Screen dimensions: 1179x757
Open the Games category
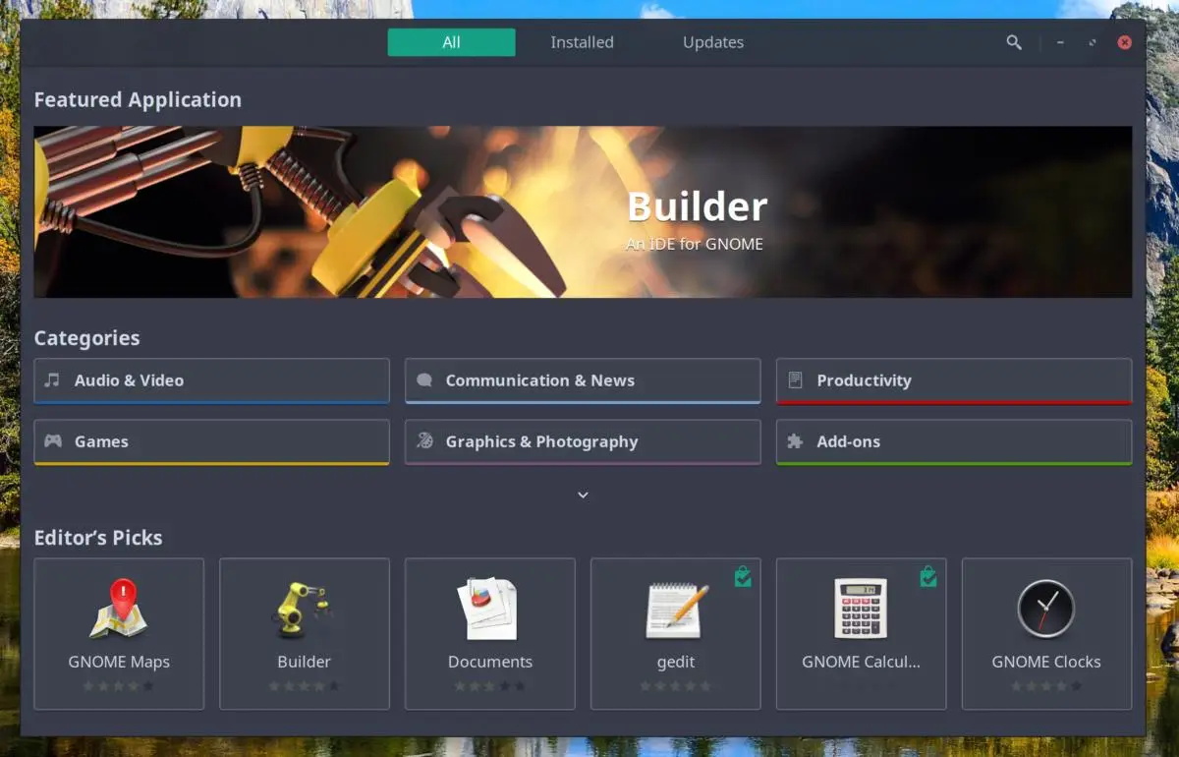tap(211, 441)
